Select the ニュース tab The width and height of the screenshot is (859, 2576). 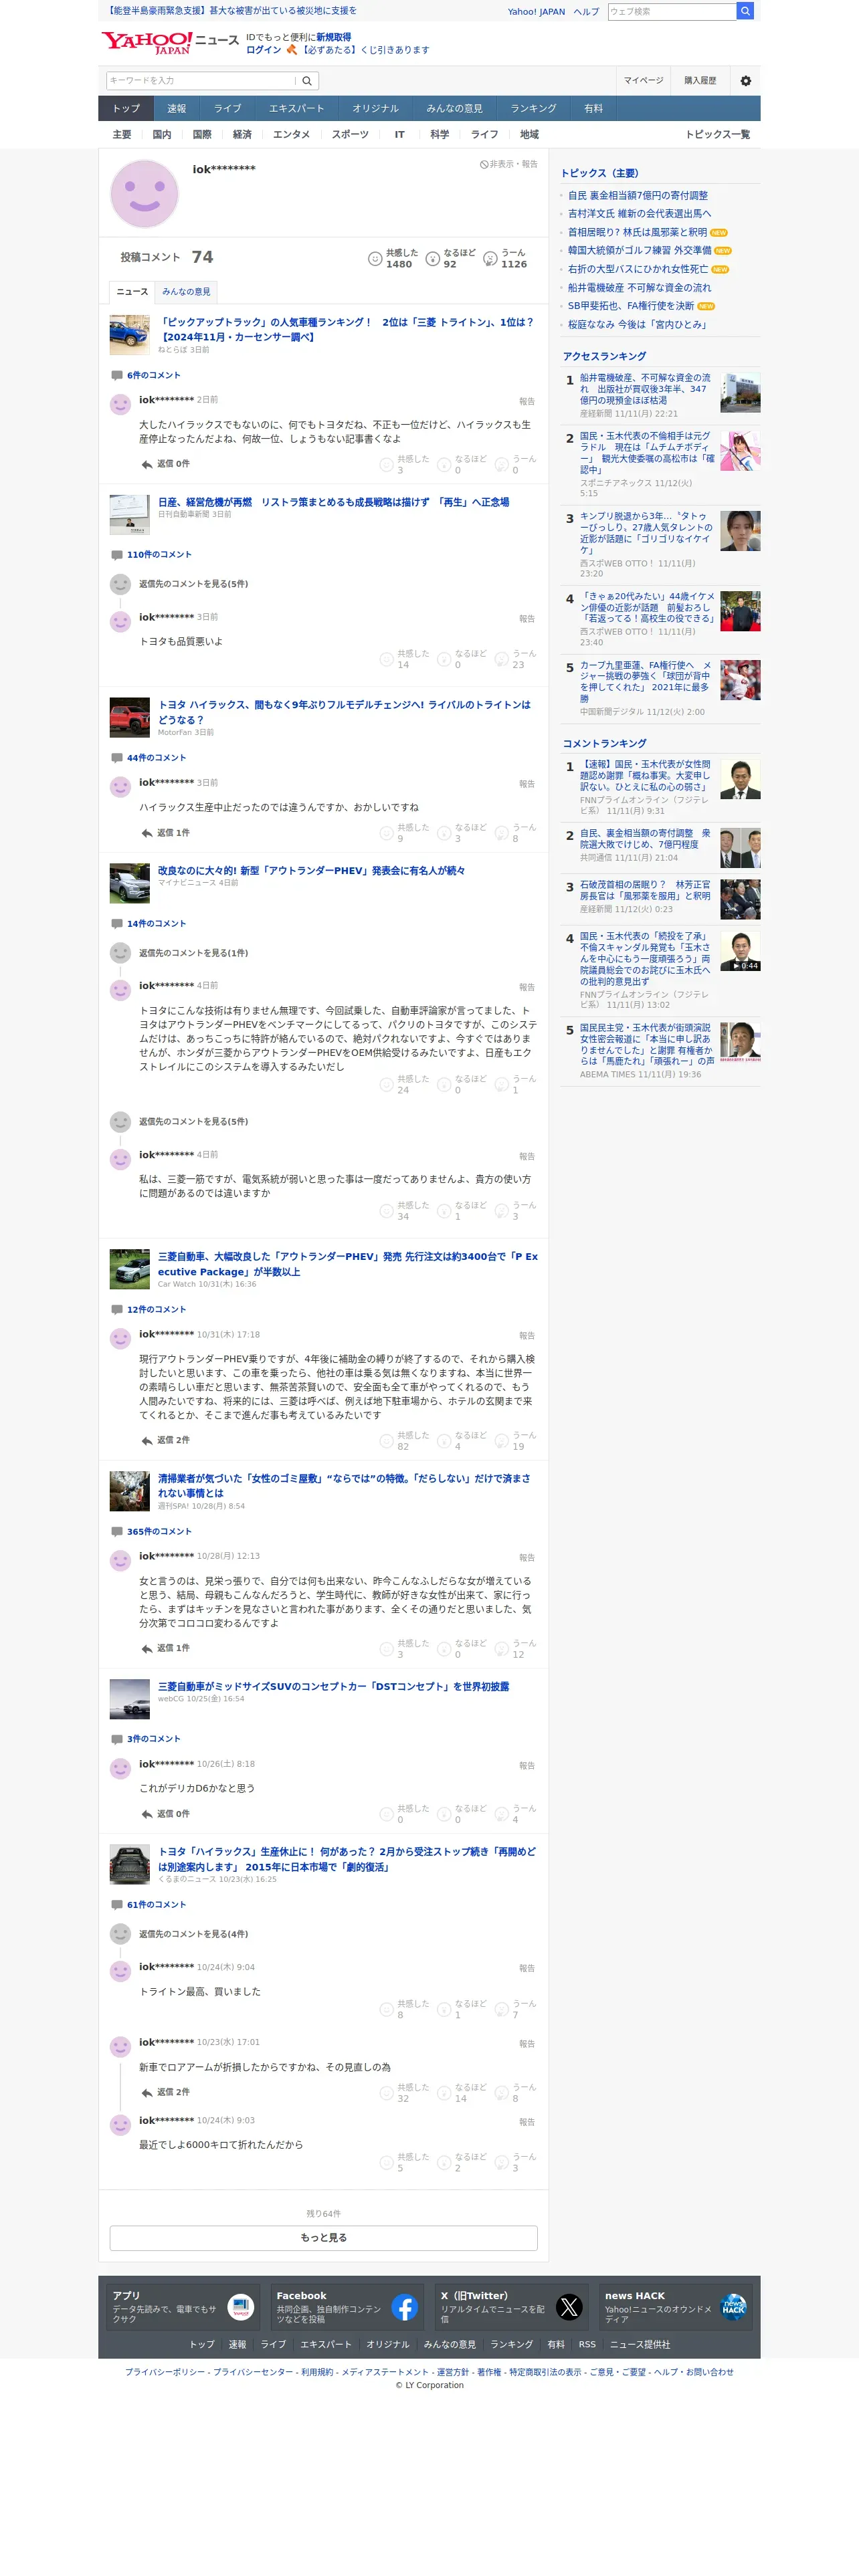tap(132, 292)
